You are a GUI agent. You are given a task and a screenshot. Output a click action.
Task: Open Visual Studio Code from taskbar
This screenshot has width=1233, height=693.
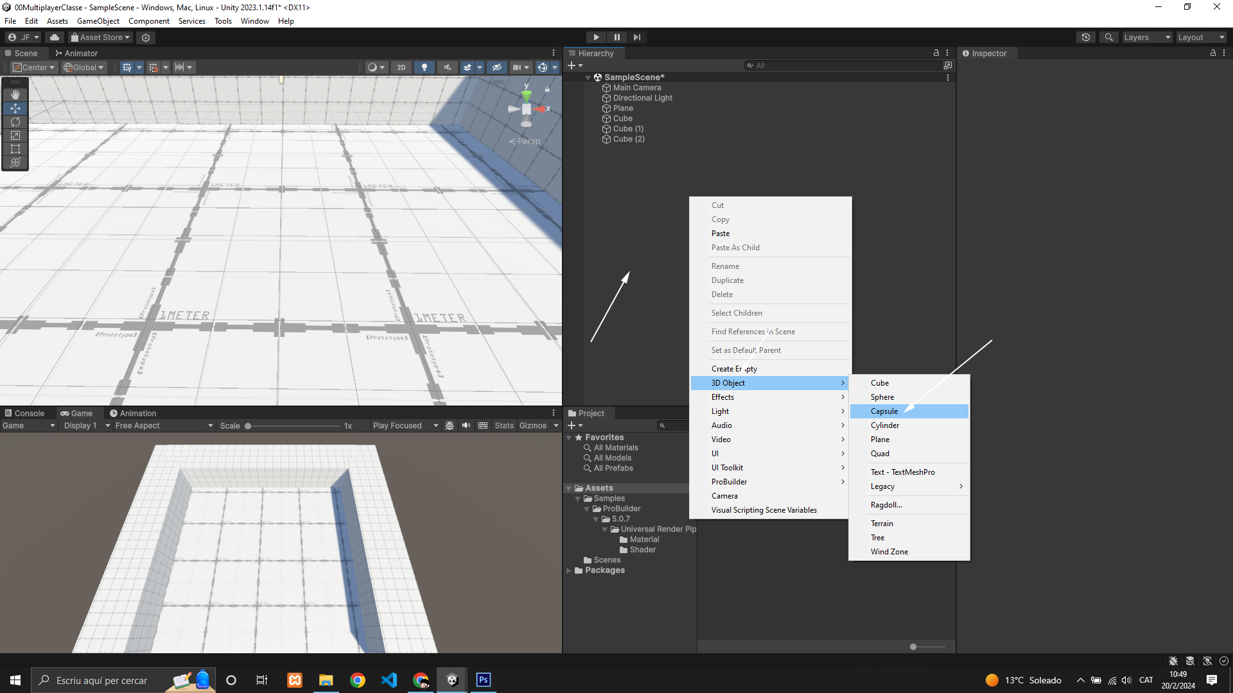[389, 680]
